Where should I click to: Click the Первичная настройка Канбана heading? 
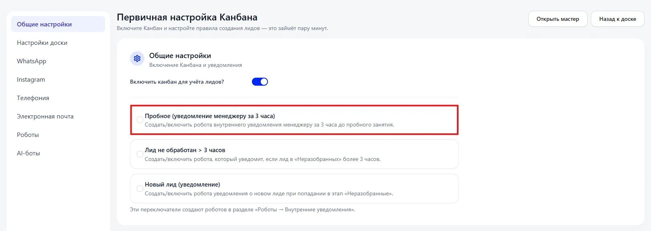tap(187, 17)
